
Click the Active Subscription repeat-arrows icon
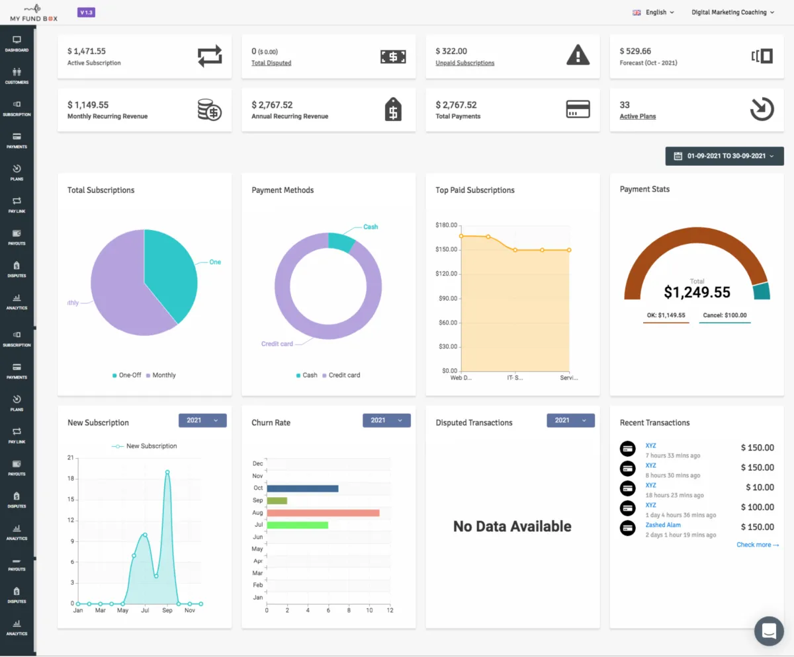(210, 56)
